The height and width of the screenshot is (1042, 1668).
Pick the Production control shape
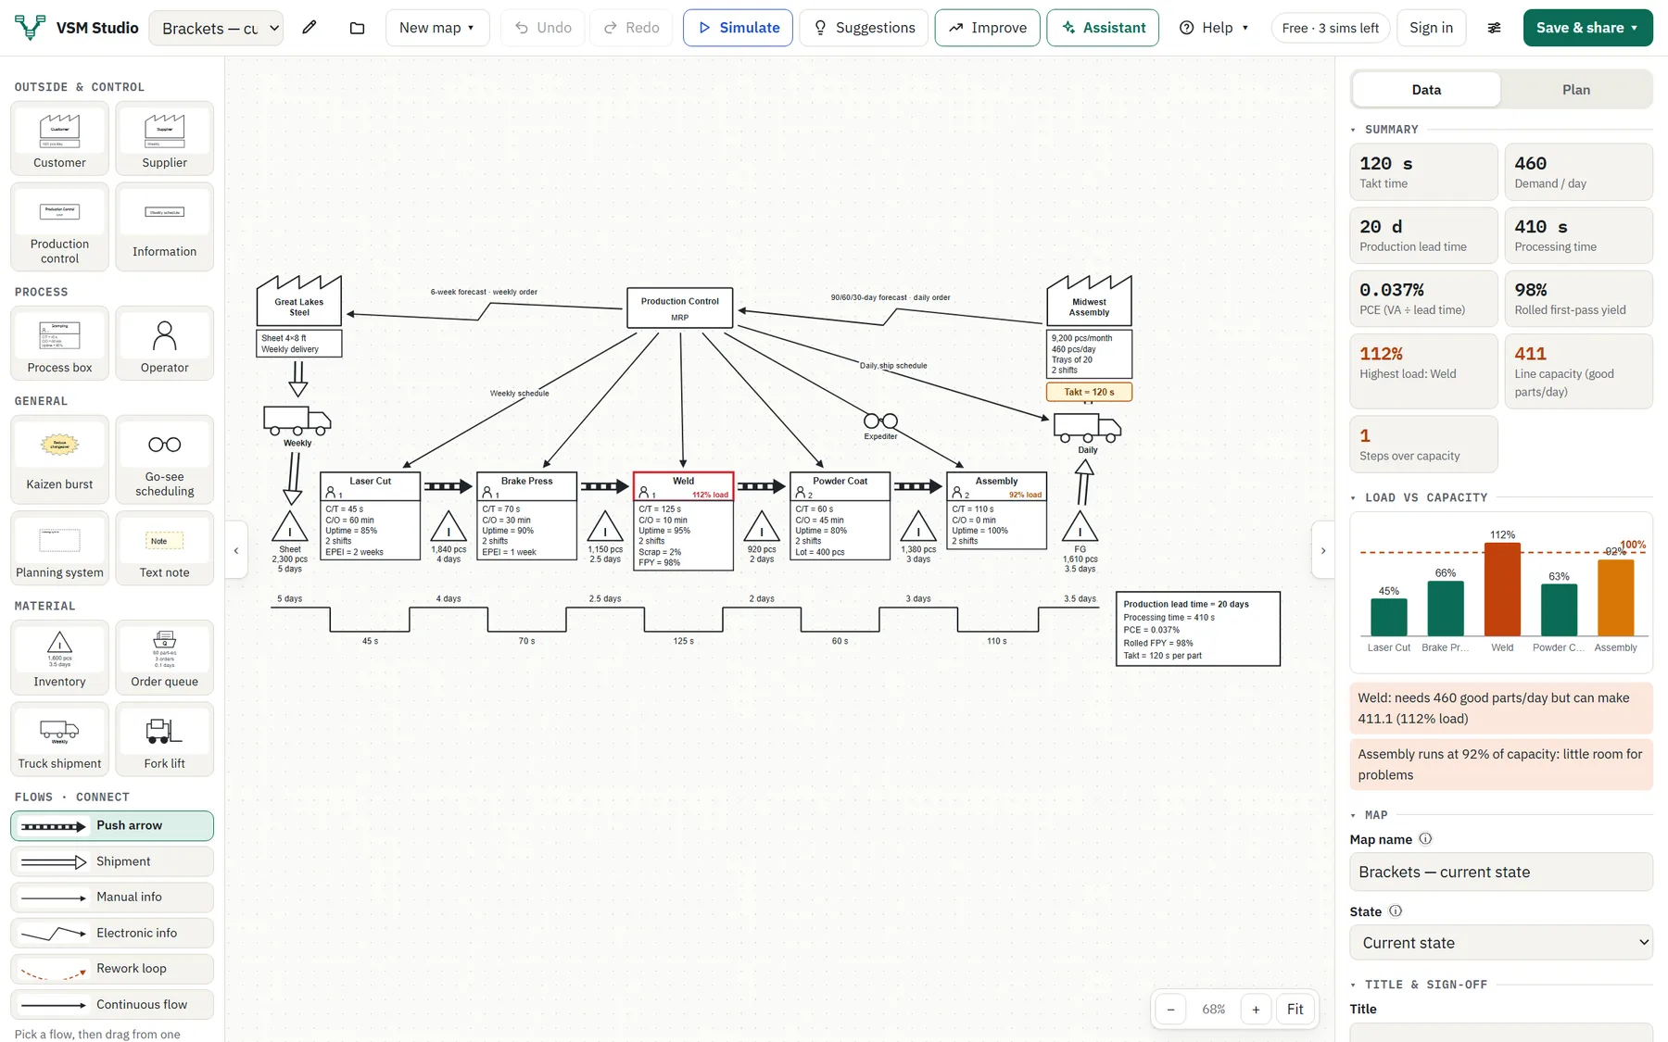click(59, 226)
